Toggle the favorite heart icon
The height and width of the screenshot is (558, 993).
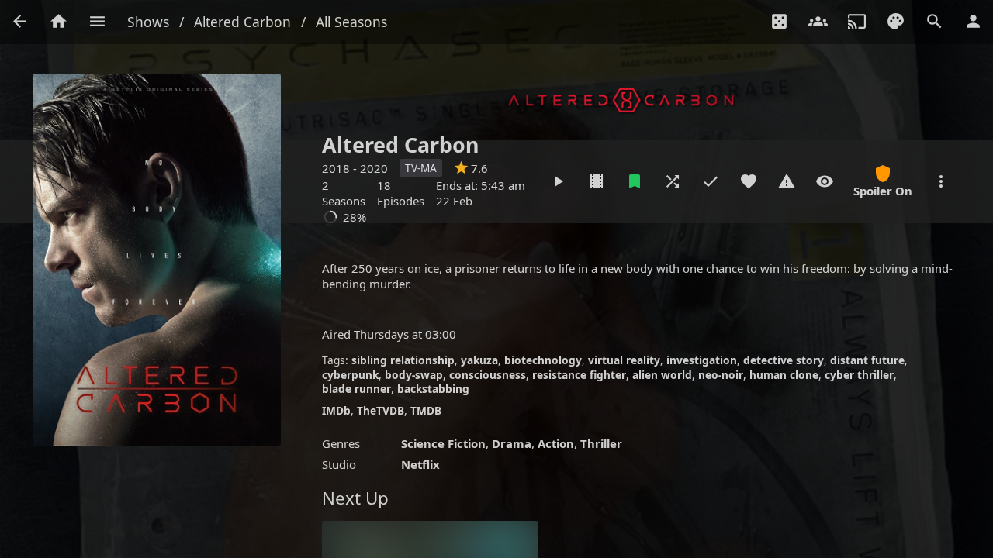749,181
